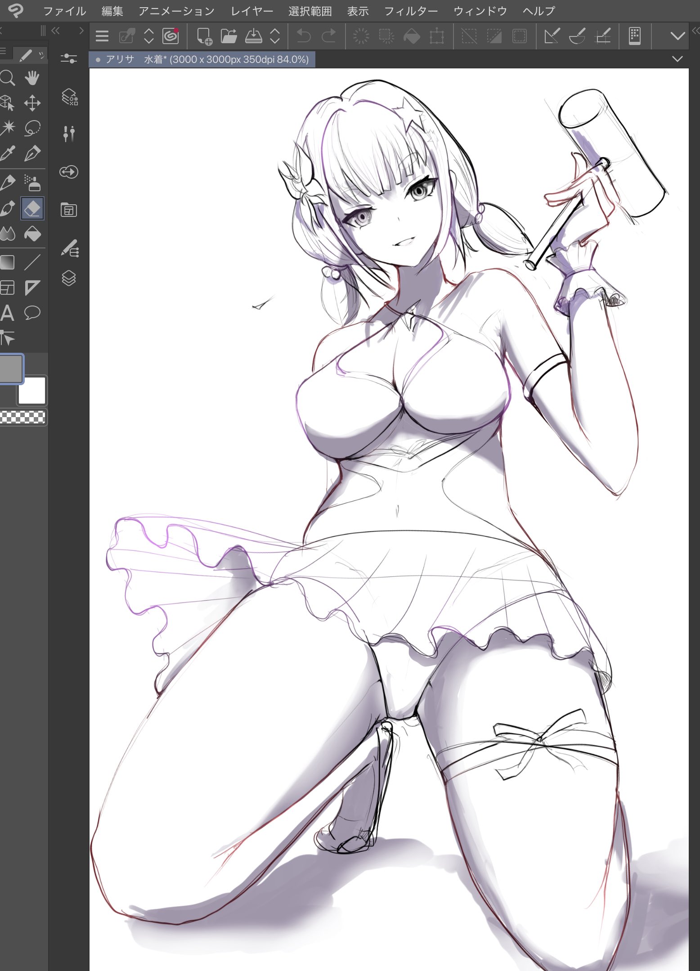
Task: Select the Ruler triangle tool
Action: pos(32,288)
